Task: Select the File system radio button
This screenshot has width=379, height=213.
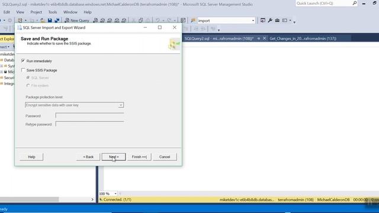Action: pos(28,85)
